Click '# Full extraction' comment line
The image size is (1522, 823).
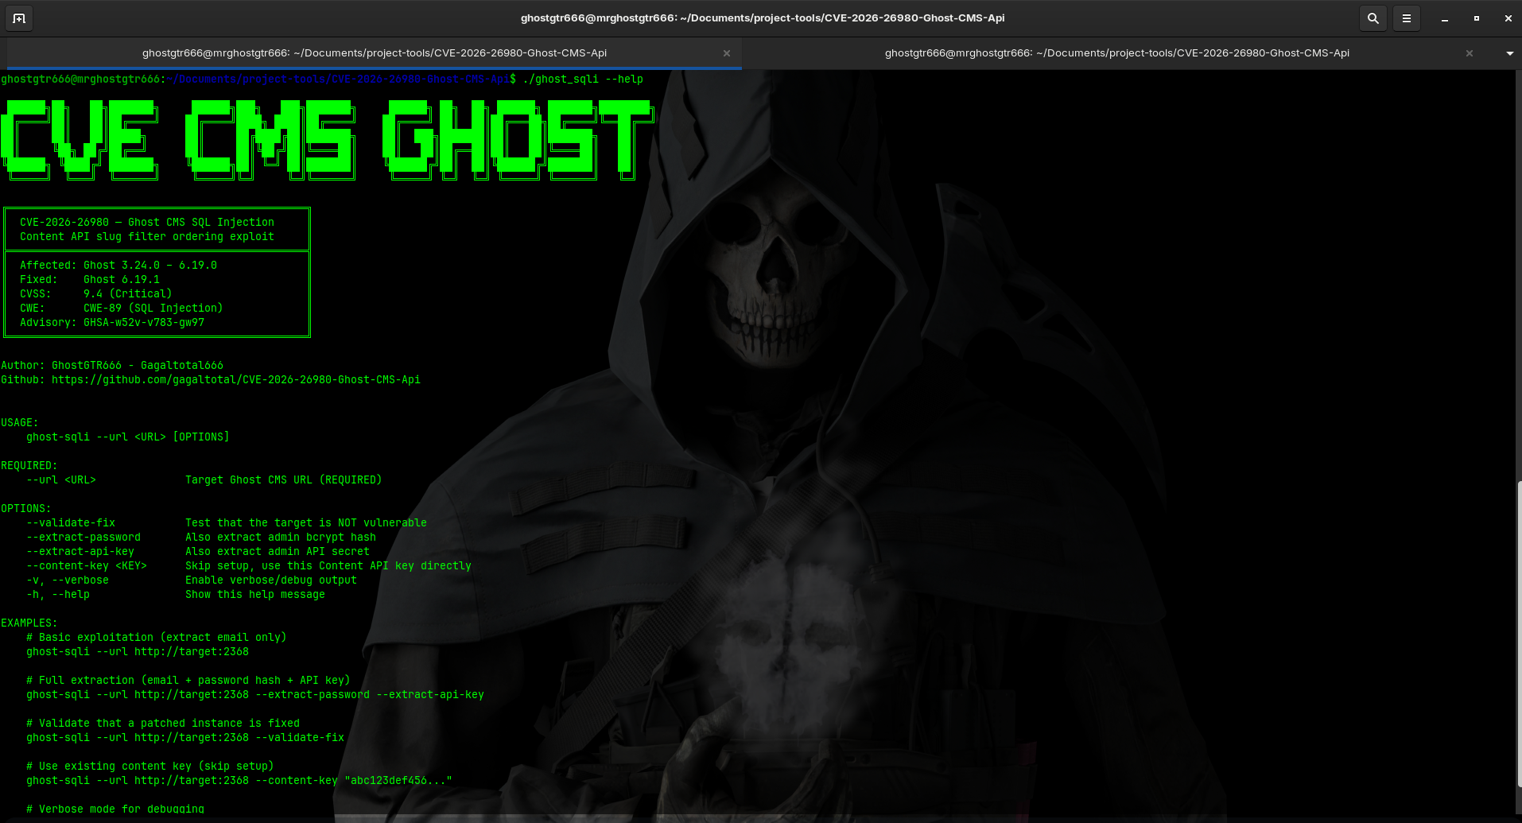point(188,681)
